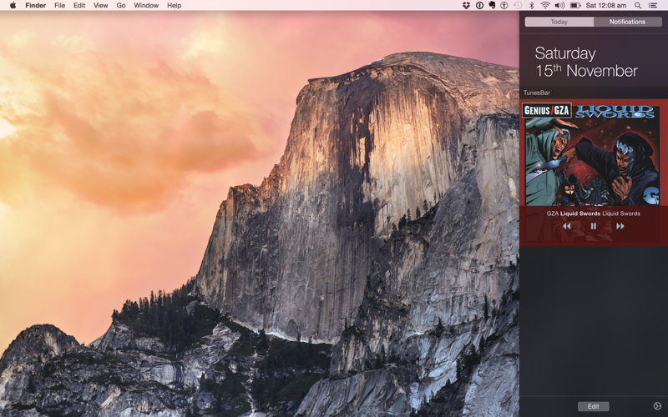The height and width of the screenshot is (417, 668).
Task: Click the TunesBar widget header label
Action: (x=537, y=93)
